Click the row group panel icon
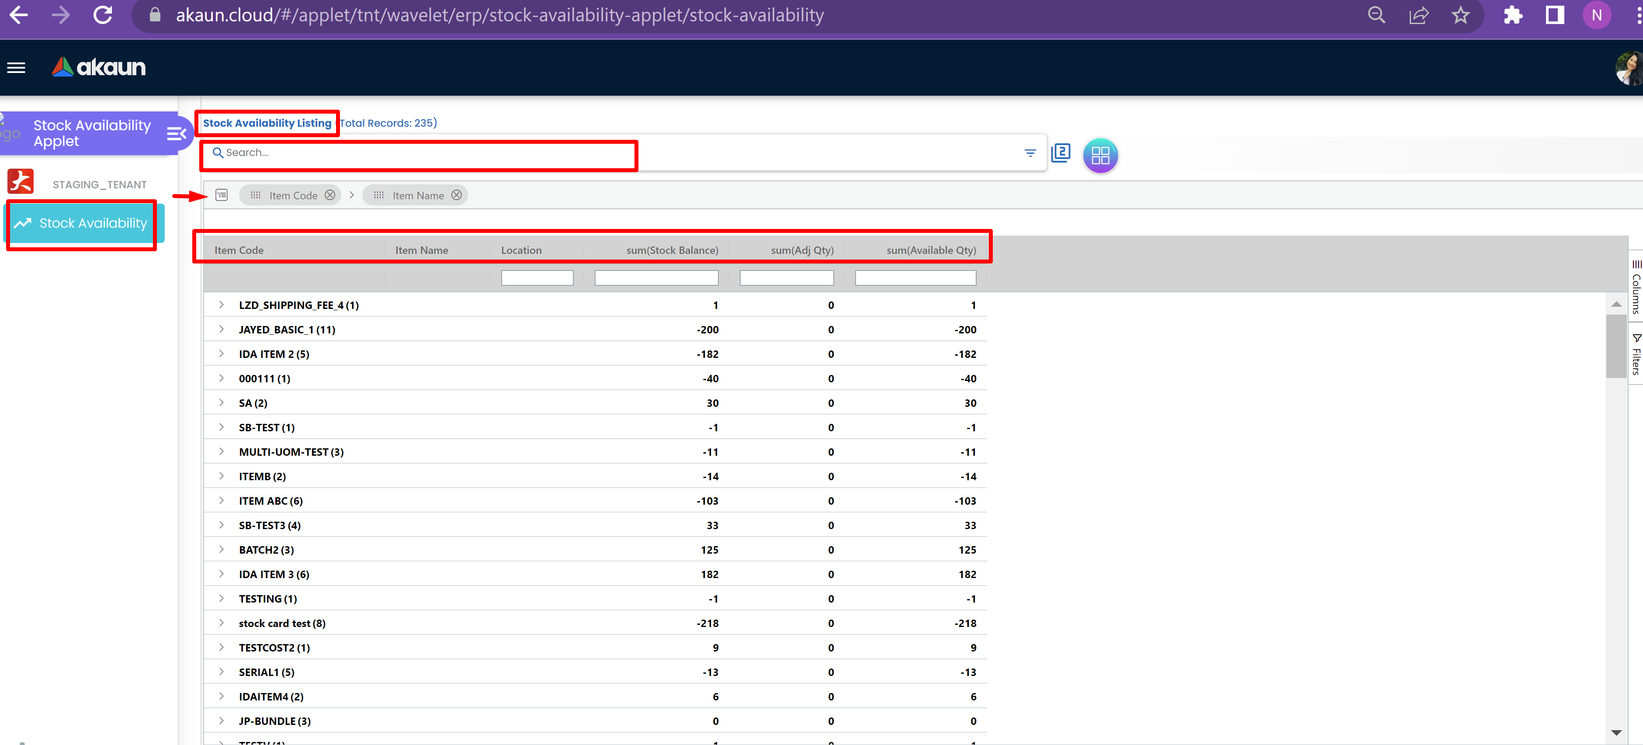Image resolution: width=1643 pixels, height=745 pixels. 221,195
